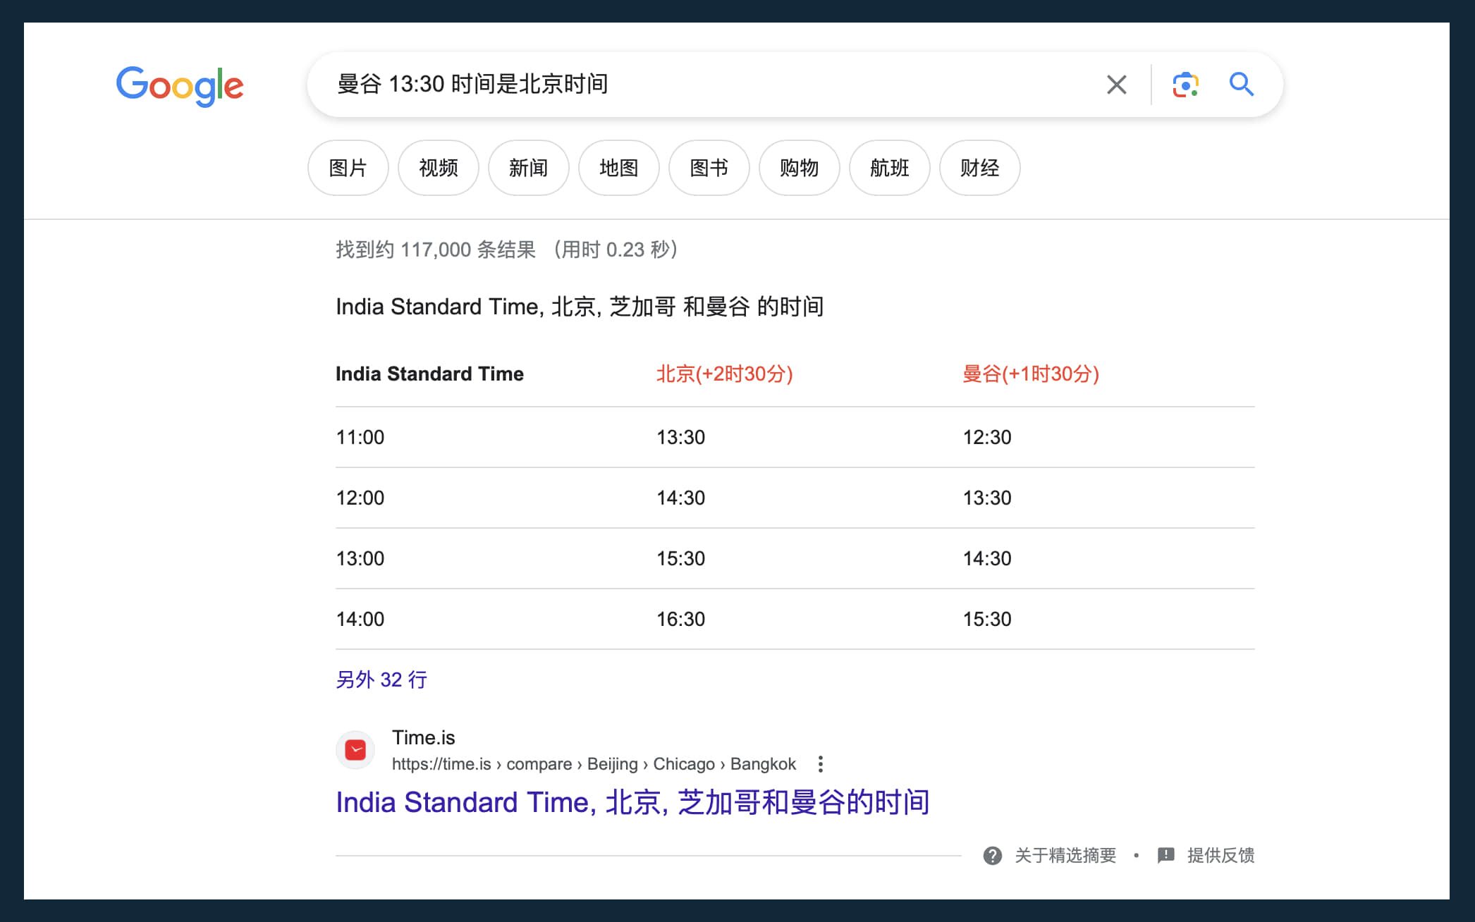Switch to the 地图 filter
The image size is (1475, 922).
pyautogui.click(x=619, y=168)
